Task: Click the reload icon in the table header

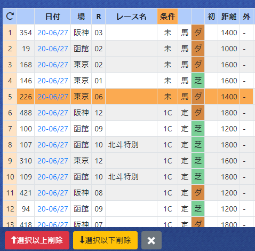Action: (10, 16)
